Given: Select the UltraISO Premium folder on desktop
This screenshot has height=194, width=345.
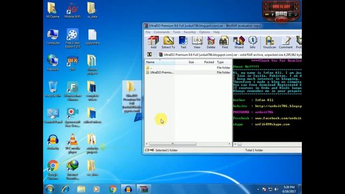Looking at the screenshot, I should click(x=132, y=97).
